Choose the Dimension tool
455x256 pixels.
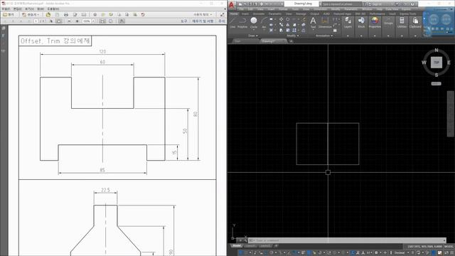325,23
